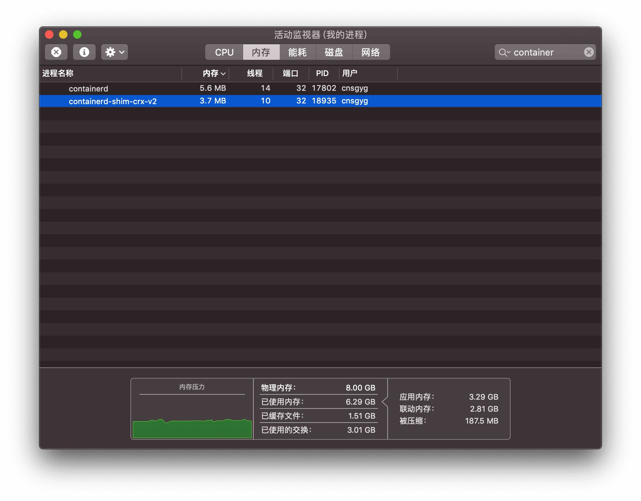Click the thread count 14 cell
Screen dimensions: 641x501
point(266,88)
